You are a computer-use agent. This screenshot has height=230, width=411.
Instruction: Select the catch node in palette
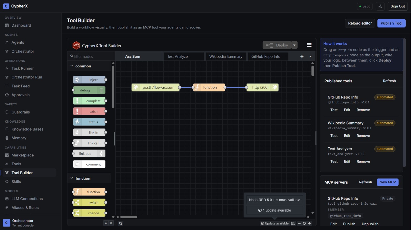89,111
